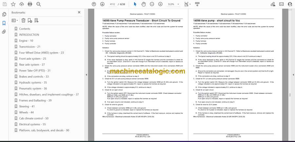Screen dimensions: 295x142
Task: Click the find current bookmark icon
Action: [36, 21]
